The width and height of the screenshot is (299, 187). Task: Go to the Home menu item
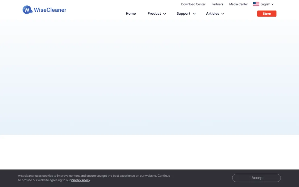(x=131, y=14)
